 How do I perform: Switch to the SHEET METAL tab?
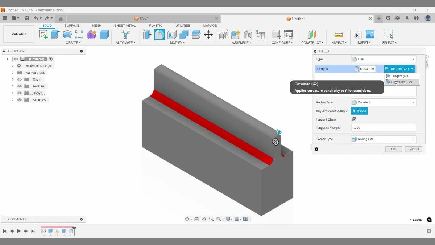point(125,25)
